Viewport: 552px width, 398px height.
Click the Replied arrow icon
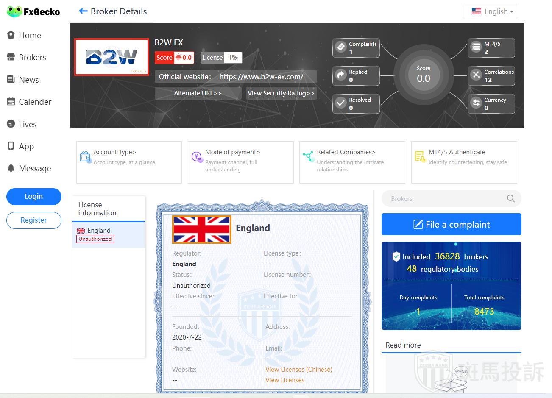(x=341, y=75)
